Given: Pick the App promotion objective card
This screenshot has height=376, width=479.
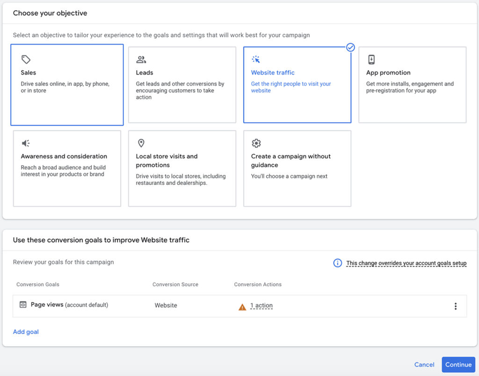Looking at the screenshot, I should (x=412, y=85).
